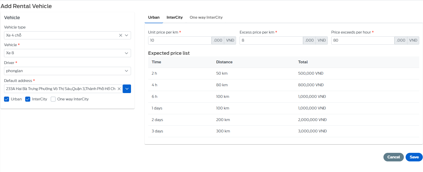Click the Cancel button

click(393, 157)
